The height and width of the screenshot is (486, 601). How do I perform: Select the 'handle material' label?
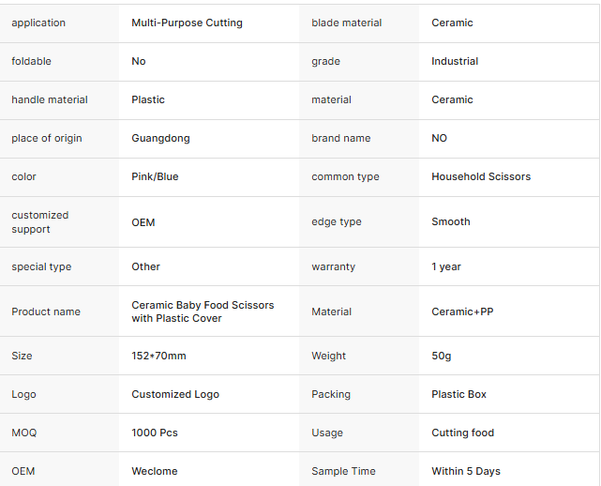click(50, 99)
